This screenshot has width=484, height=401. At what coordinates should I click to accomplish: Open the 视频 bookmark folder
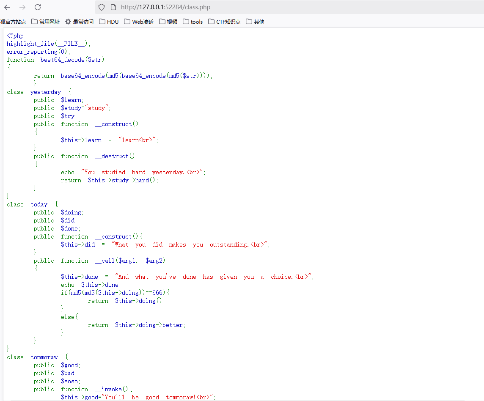click(x=168, y=22)
